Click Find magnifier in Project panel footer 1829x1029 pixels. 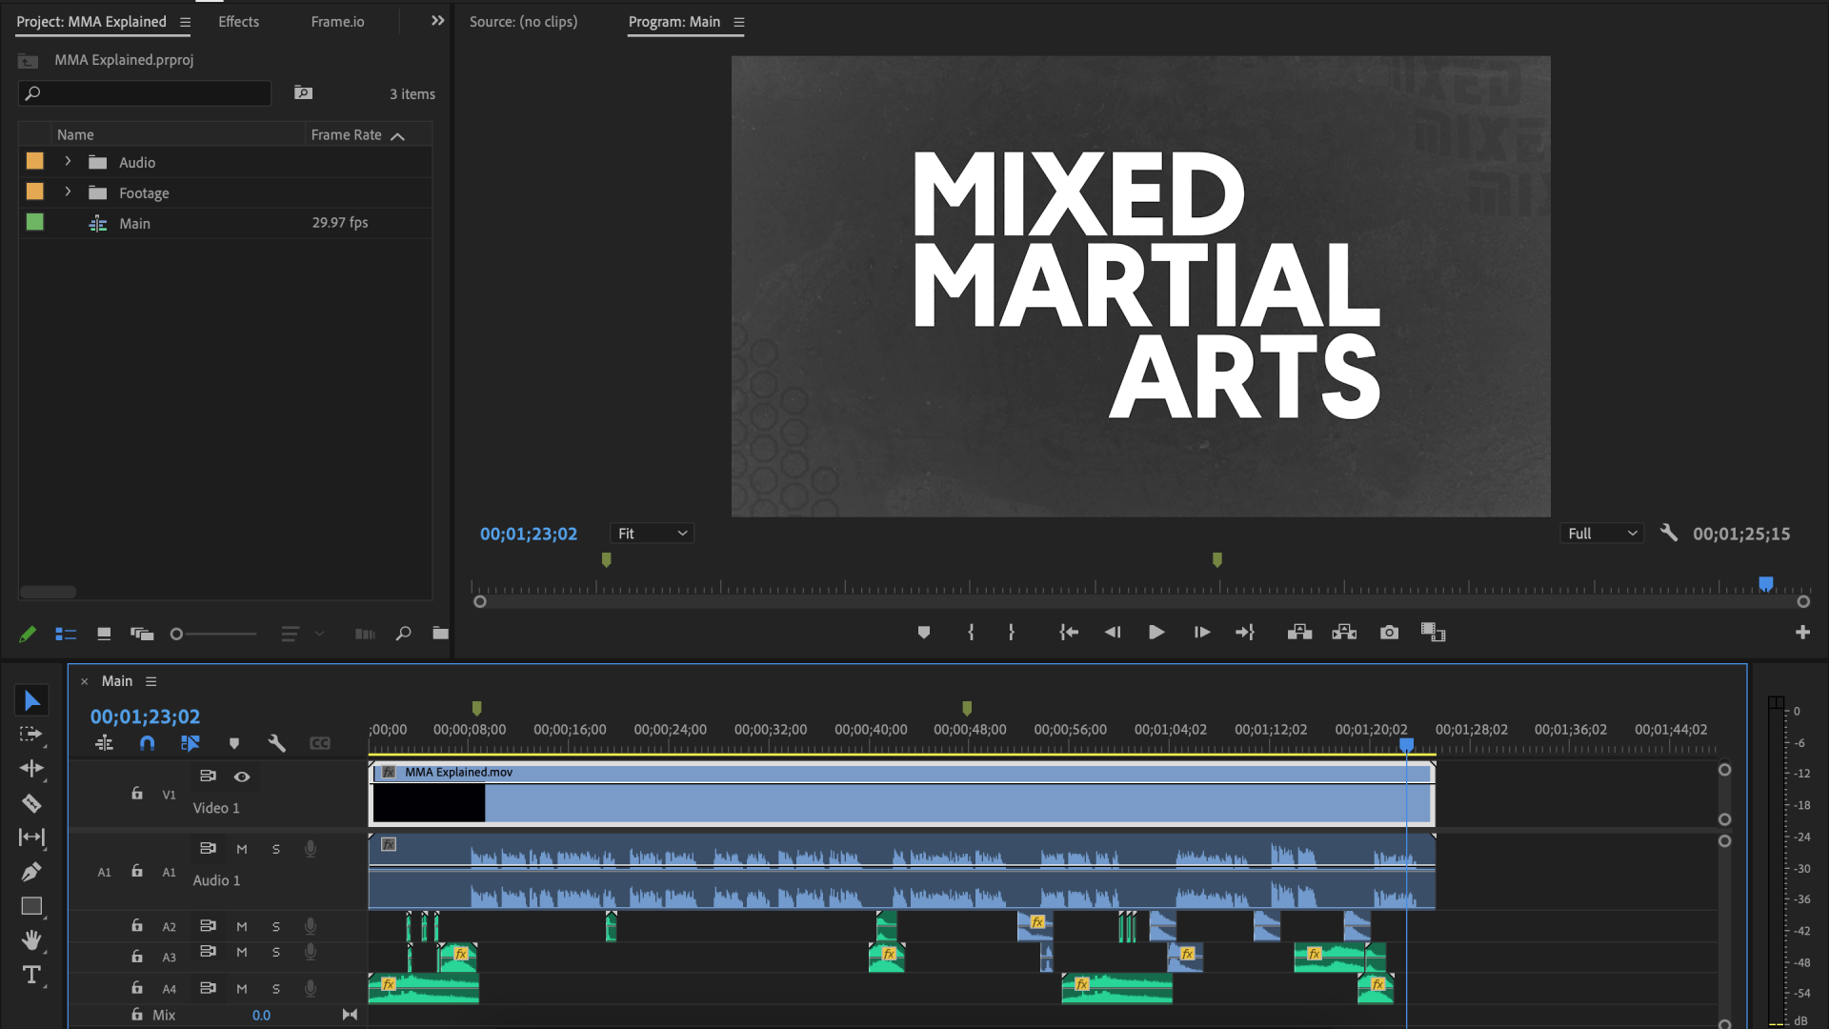(x=403, y=633)
